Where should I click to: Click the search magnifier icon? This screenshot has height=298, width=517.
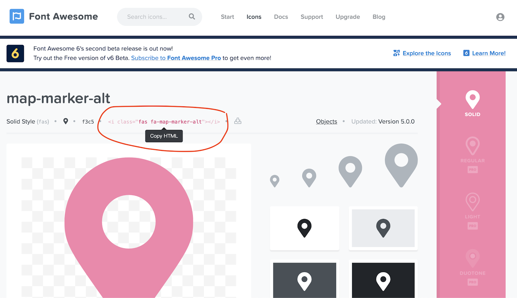pos(192,16)
